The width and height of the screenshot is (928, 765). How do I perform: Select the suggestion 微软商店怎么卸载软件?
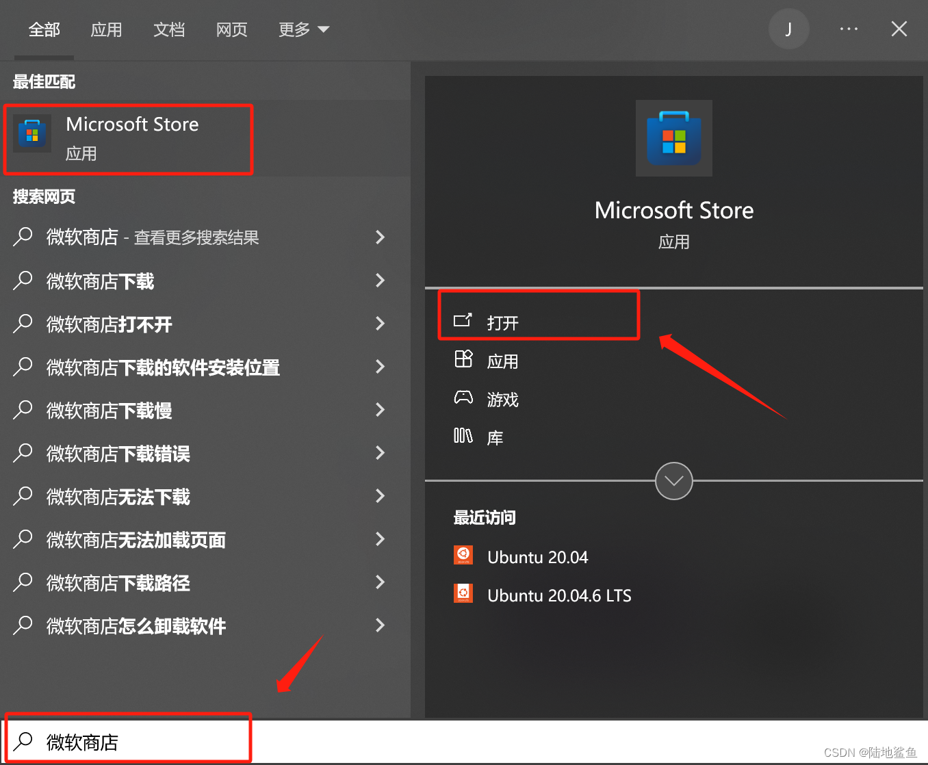pos(205,625)
